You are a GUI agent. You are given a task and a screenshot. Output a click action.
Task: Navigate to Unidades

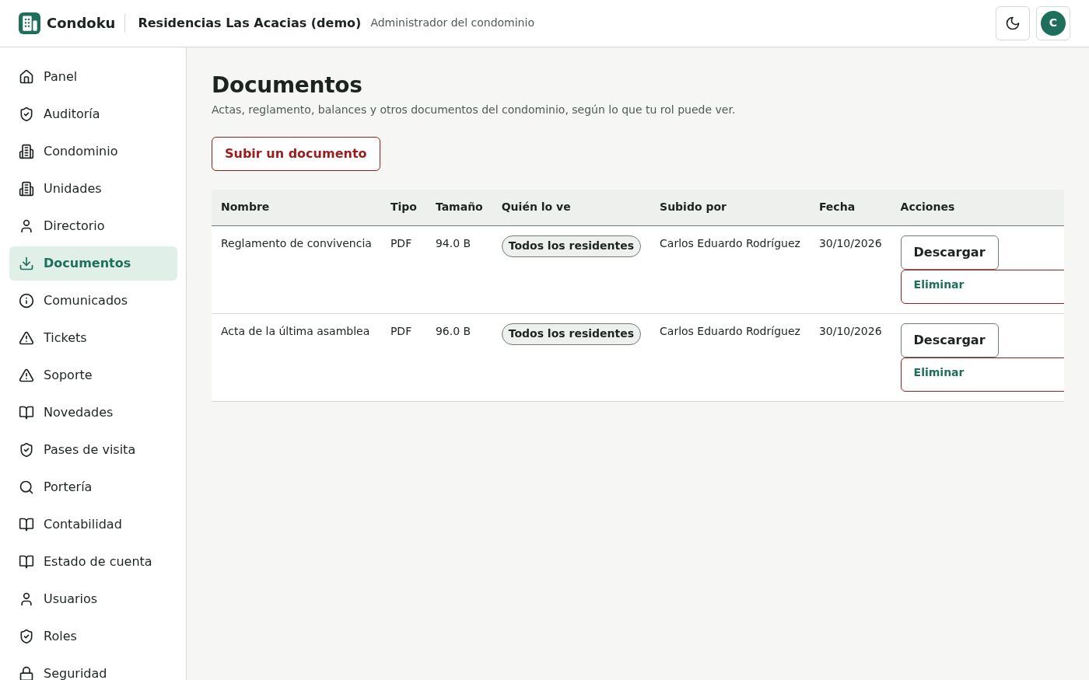coord(93,189)
